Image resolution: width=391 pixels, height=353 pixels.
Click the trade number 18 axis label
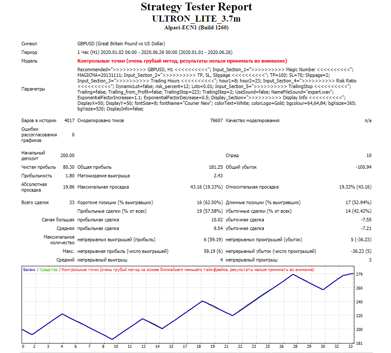pyautogui.click(x=199, y=347)
